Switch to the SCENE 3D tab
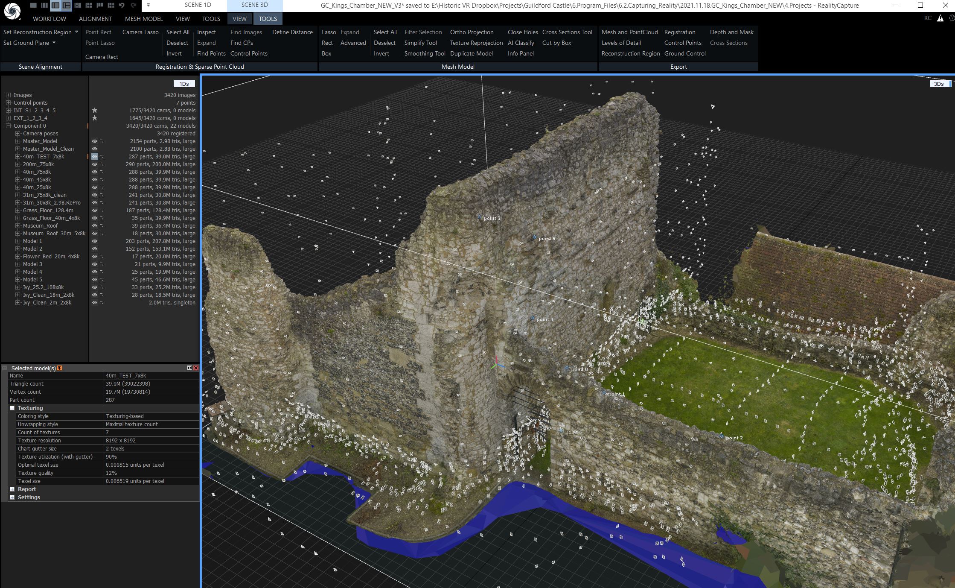The width and height of the screenshot is (955, 588). tap(253, 5)
